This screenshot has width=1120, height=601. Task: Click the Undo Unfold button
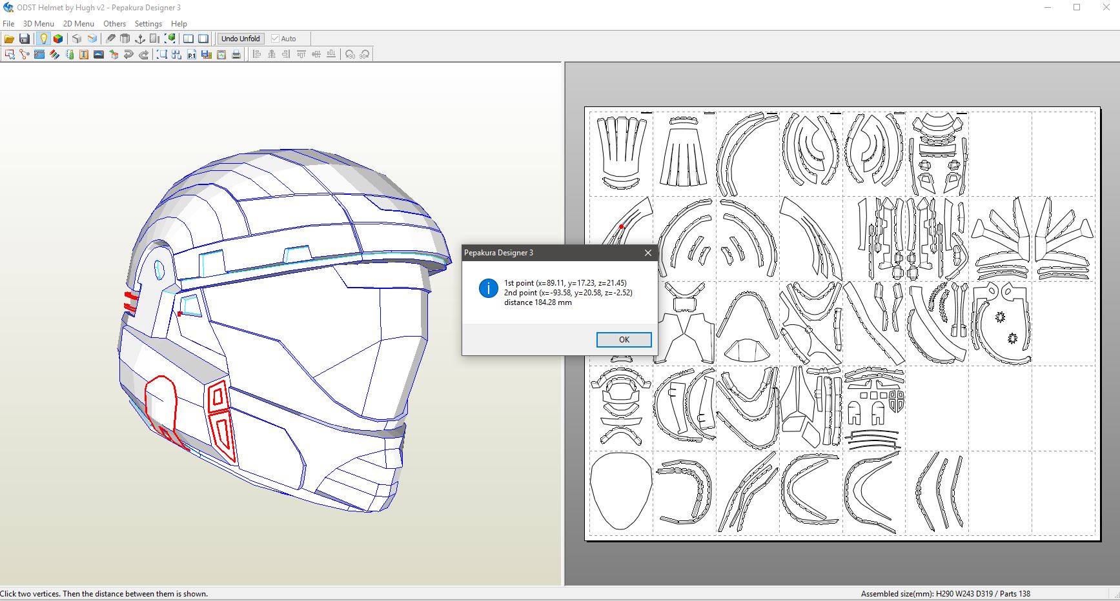pos(240,39)
